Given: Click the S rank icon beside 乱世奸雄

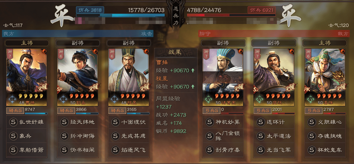Looking at the screenshot, I should pyautogui.click(x=13, y=122).
